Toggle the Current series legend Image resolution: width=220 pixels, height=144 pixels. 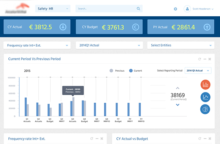pyautogui.click(x=135, y=70)
